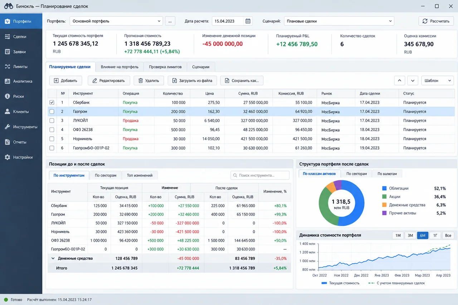Open calendar picker for Дата расчета
Image resolution: width=458 pixels, height=305 pixels.
[x=248, y=21]
